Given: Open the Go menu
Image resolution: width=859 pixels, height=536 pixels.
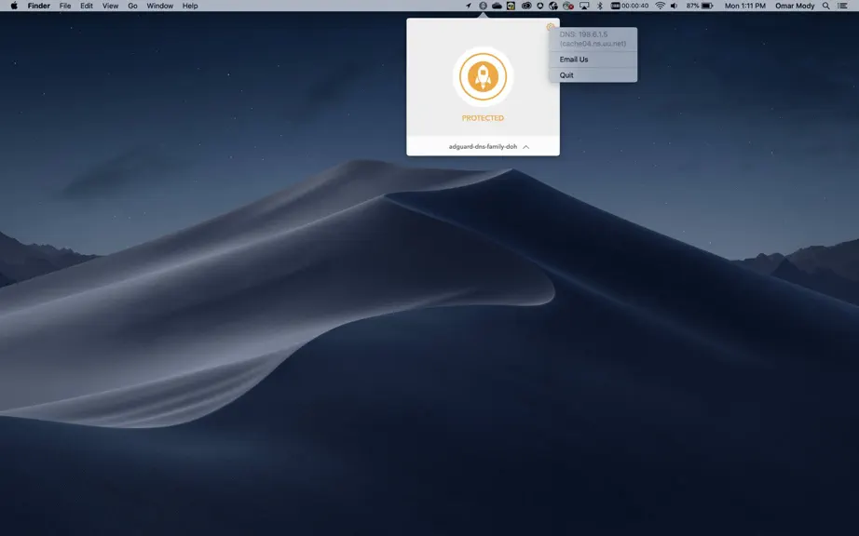Looking at the screenshot, I should point(132,6).
